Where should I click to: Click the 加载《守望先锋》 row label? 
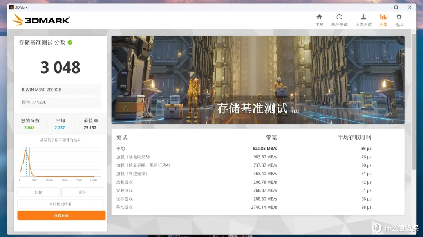pyautogui.click(x=132, y=174)
